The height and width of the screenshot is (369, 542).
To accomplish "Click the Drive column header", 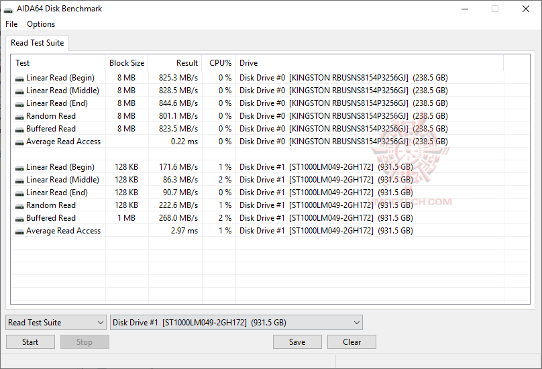I will (x=370, y=63).
